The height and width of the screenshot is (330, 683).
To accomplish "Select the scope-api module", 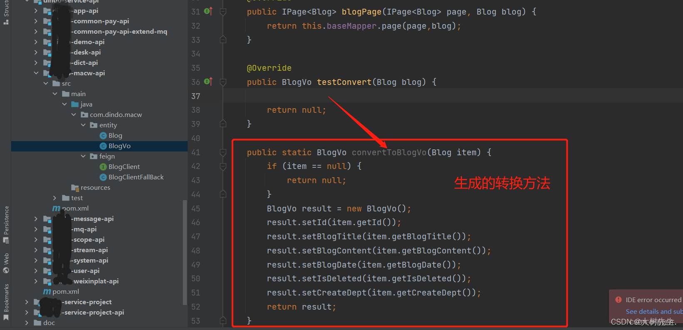I will point(87,240).
